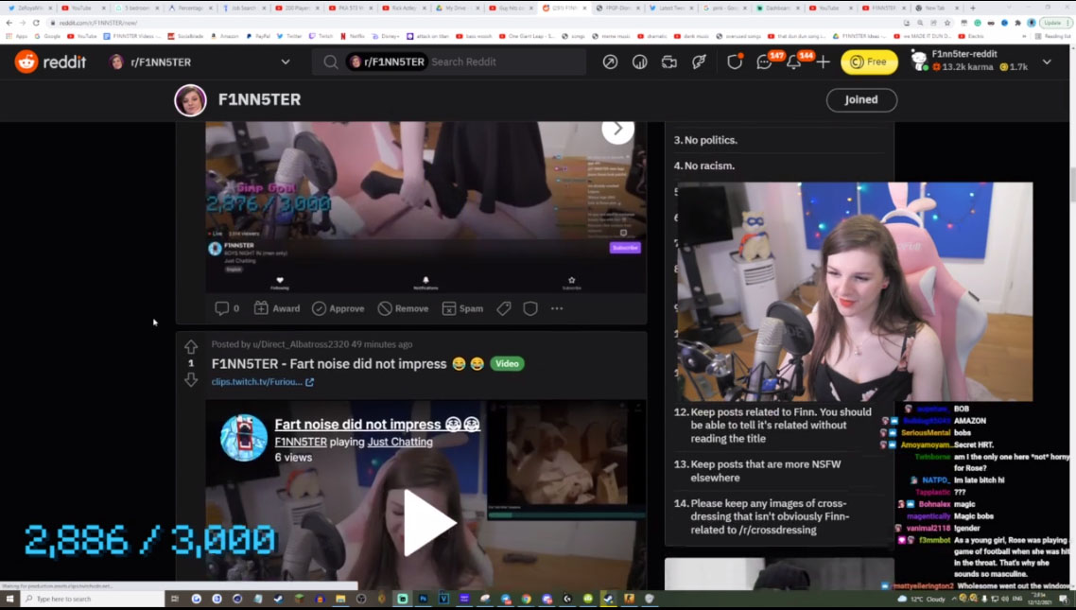Show the next image in the post gallery
This screenshot has width=1076, height=610.
pos(617,129)
